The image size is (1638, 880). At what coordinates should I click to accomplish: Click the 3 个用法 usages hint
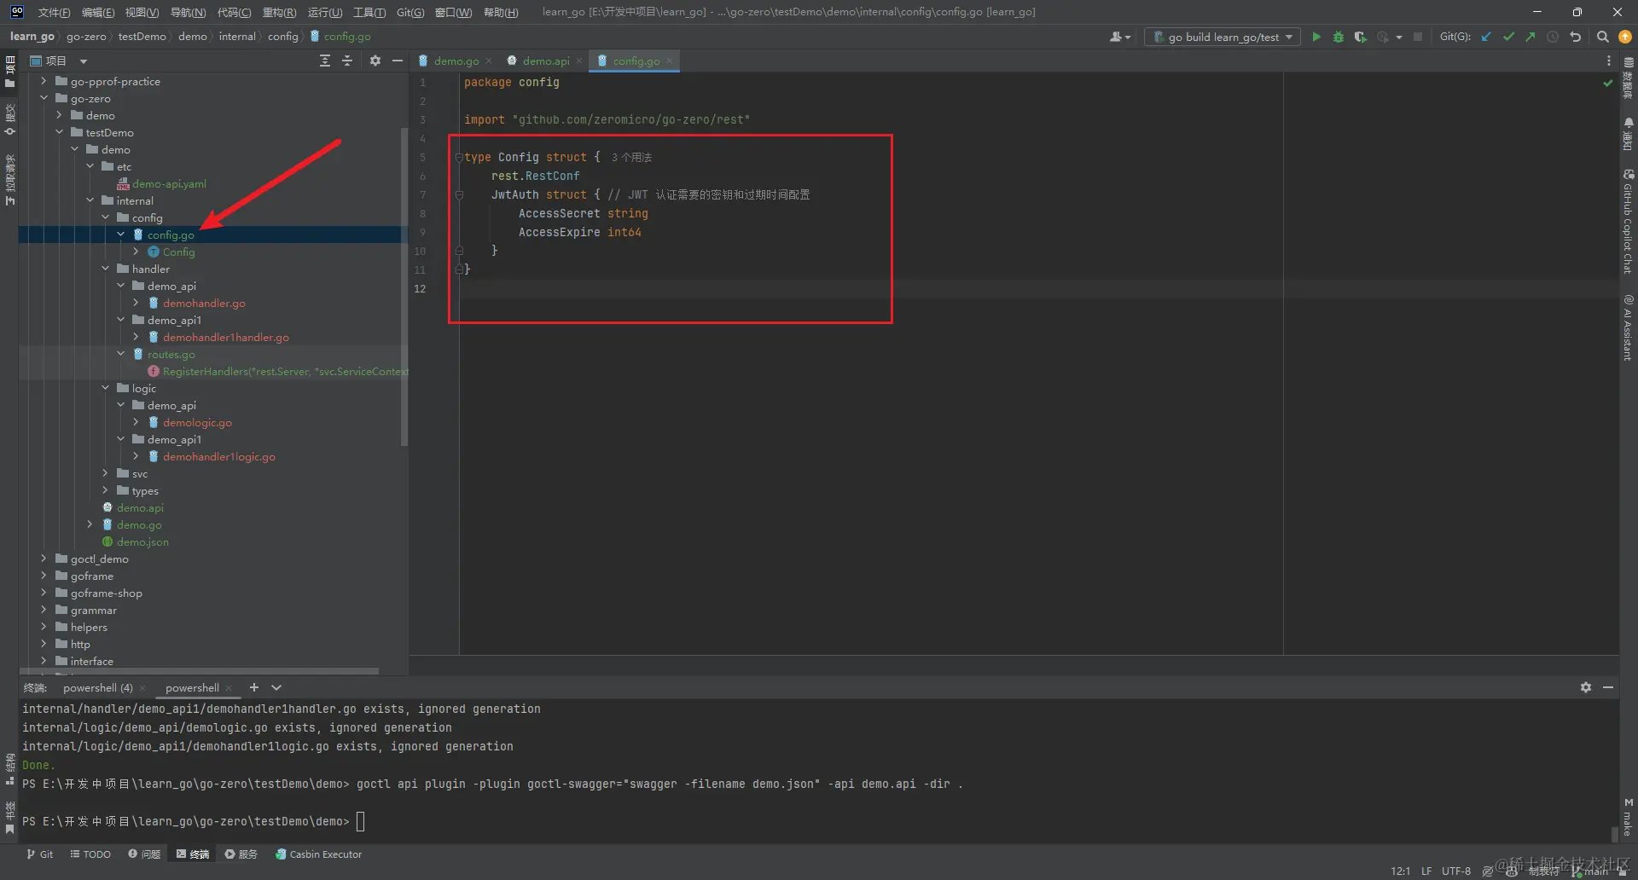pyautogui.click(x=631, y=158)
